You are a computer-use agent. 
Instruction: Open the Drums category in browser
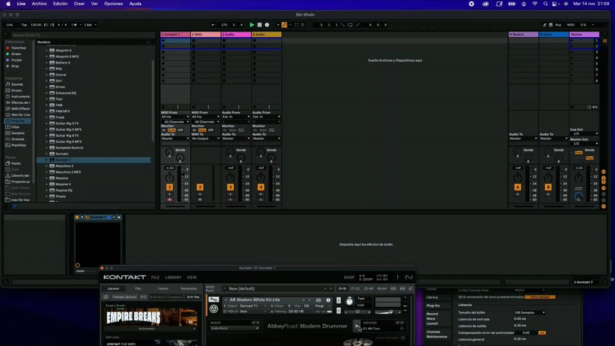pyautogui.click(x=17, y=90)
